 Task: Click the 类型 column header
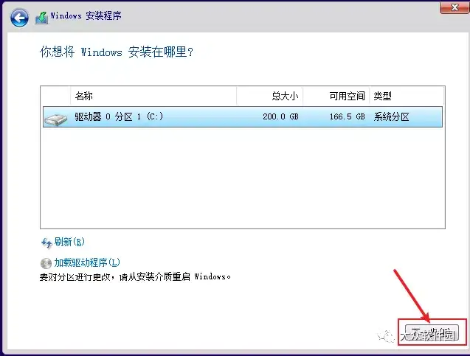coord(407,96)
